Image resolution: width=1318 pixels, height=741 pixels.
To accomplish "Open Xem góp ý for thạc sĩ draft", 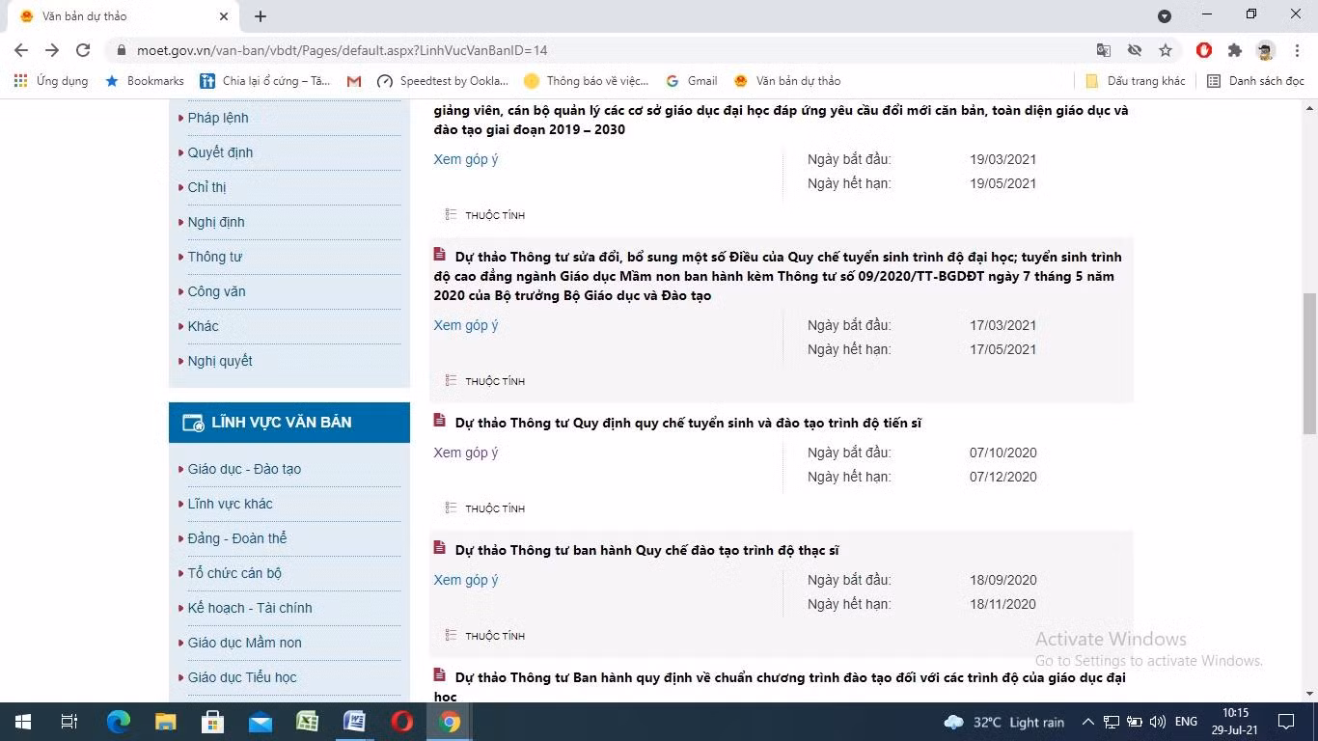I will [x=466, y=580].
